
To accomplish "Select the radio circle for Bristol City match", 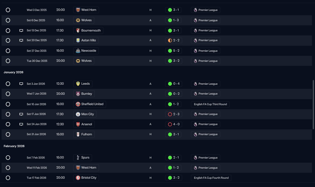I will point(8,178).
